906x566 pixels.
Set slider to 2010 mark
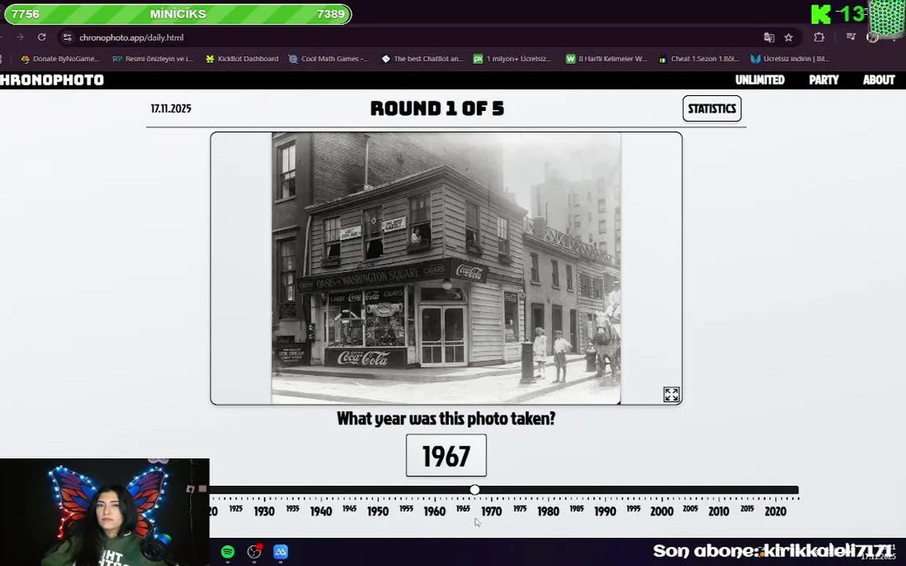click(719, 511)
